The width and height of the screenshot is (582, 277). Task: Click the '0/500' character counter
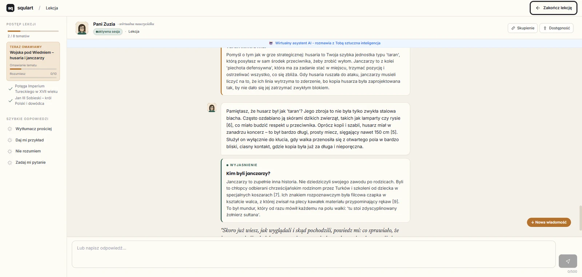(x=572, y=272)
